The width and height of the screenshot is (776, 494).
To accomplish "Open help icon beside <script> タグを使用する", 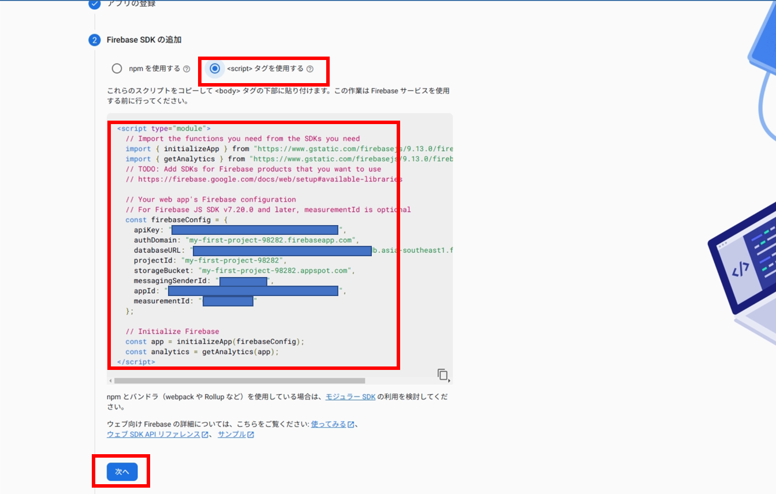I will pyautogui.click(x=310, y=69).
